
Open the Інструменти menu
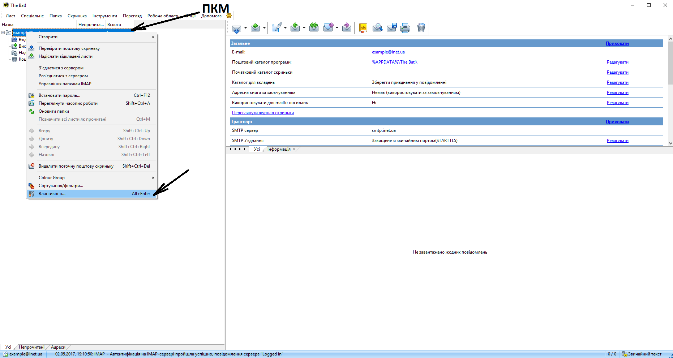point(104,16)
